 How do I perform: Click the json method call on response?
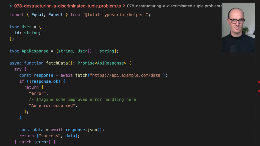92,130
